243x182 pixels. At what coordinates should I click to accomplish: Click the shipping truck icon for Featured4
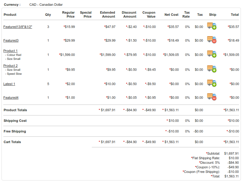point(211,97)
